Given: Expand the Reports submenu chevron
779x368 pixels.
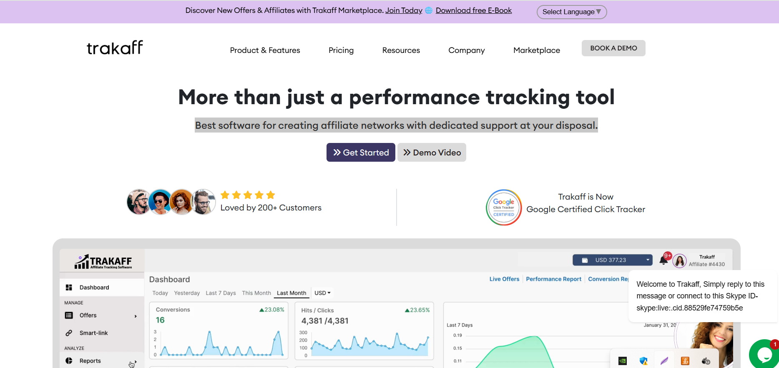Looking at the screenshot, I should [x=136, y=361].
